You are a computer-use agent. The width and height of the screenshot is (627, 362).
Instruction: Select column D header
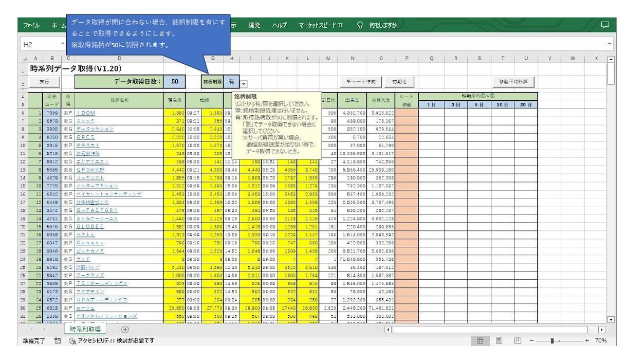click(119, 59)
